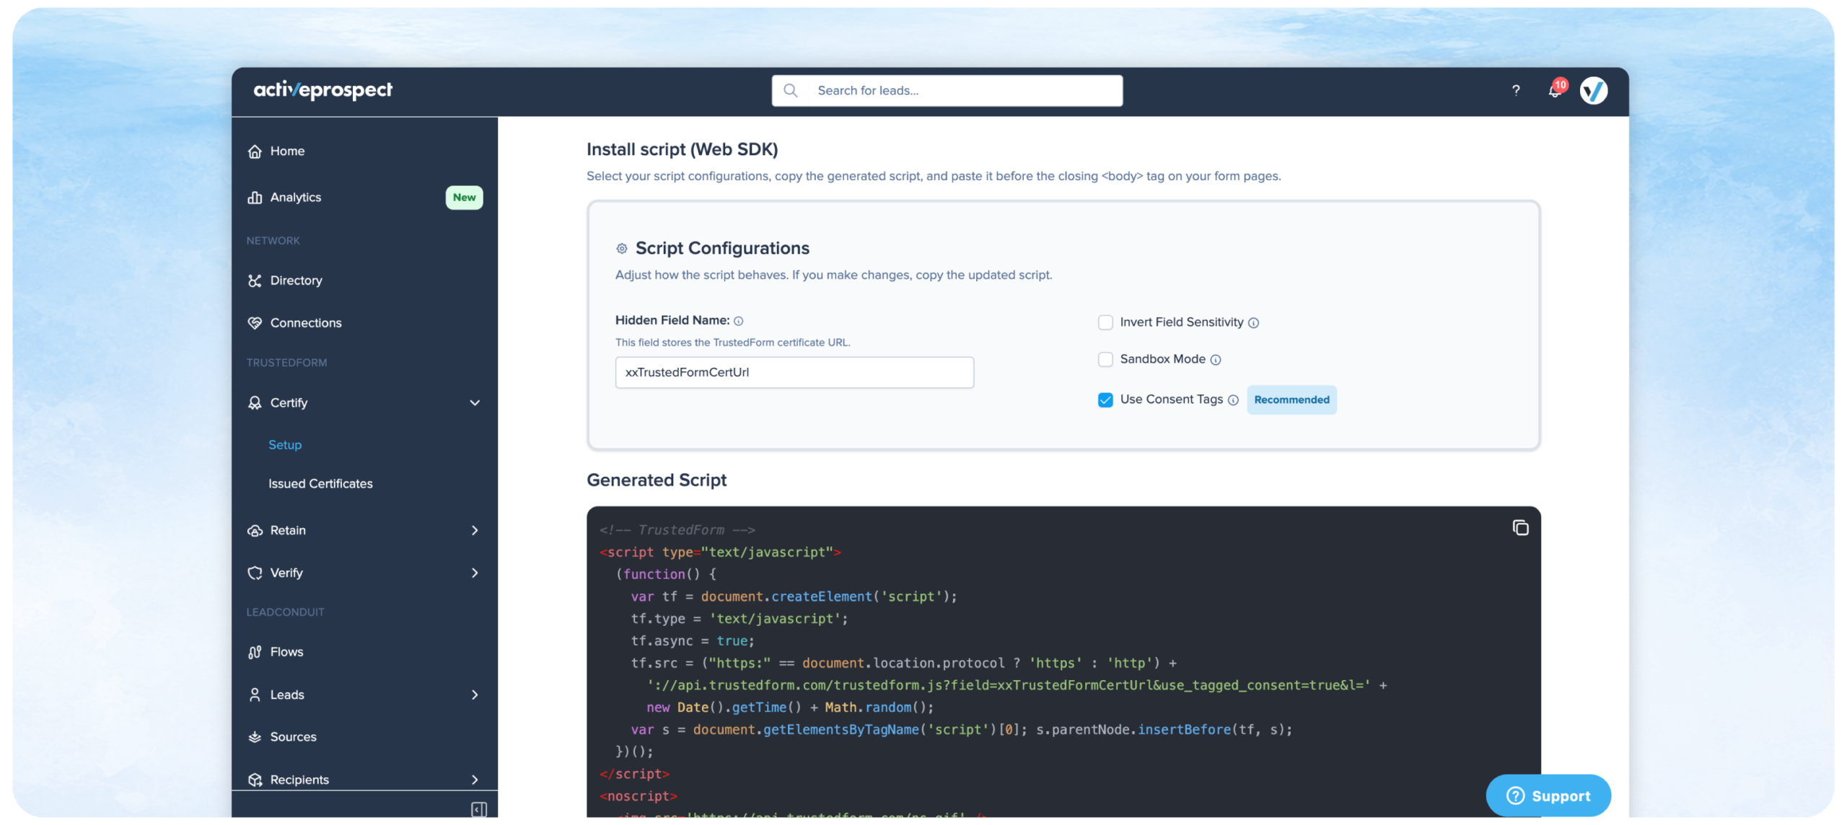Expand the Recipients section chevron
1847x825 pixels.
click(x=475, y=780)
